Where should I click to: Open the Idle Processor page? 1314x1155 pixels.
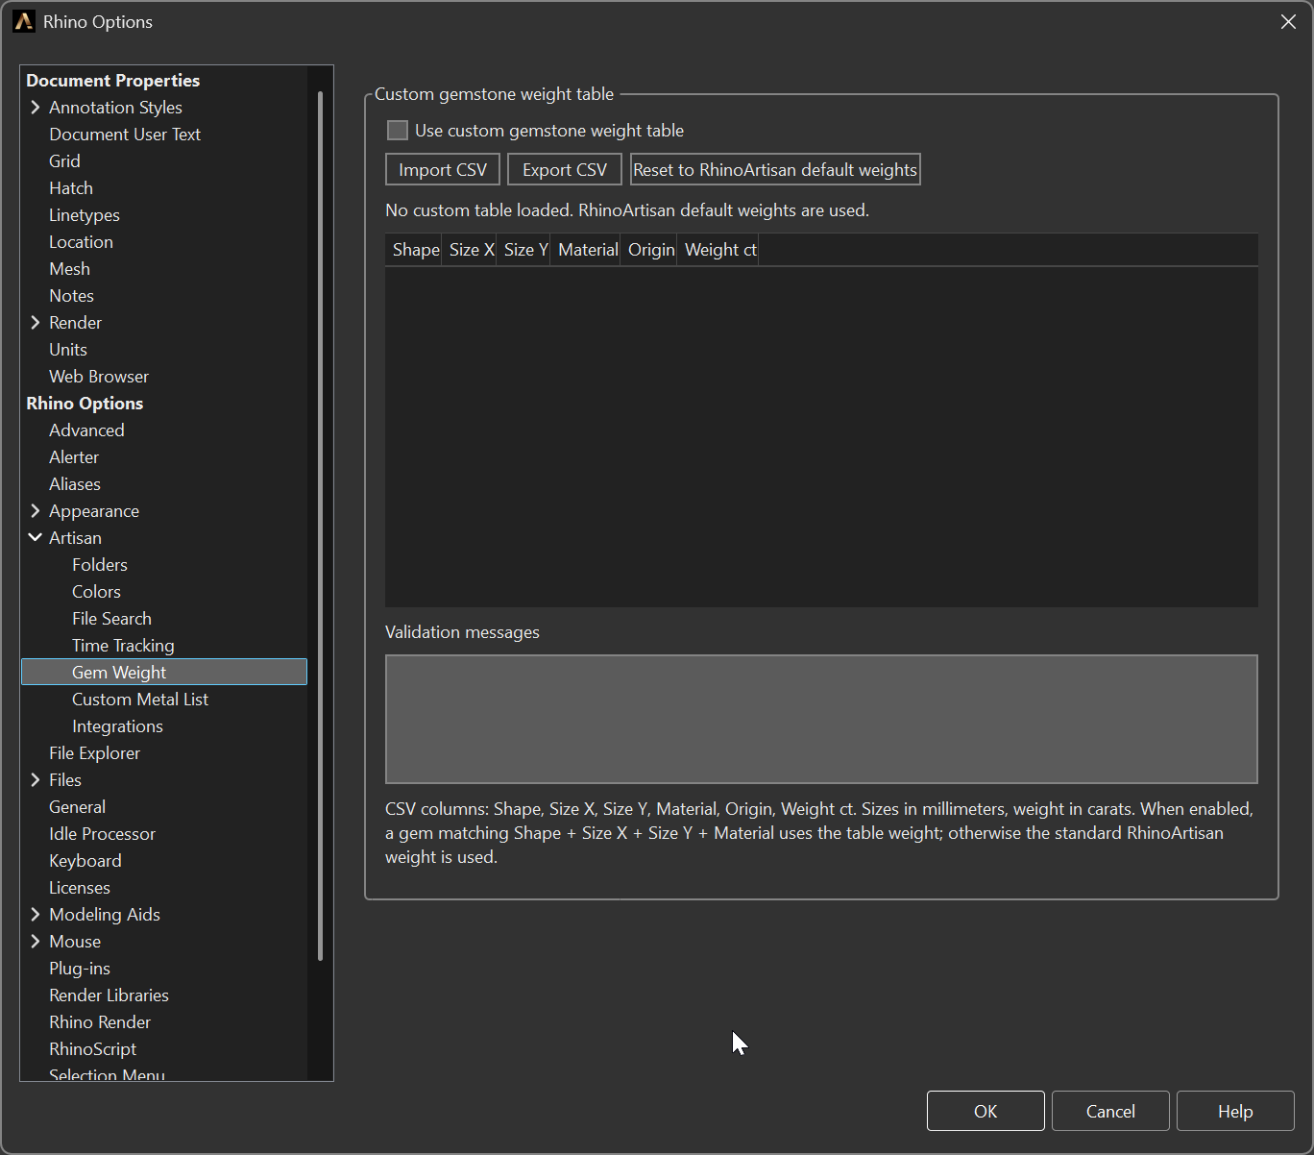[x=102, y=833]
